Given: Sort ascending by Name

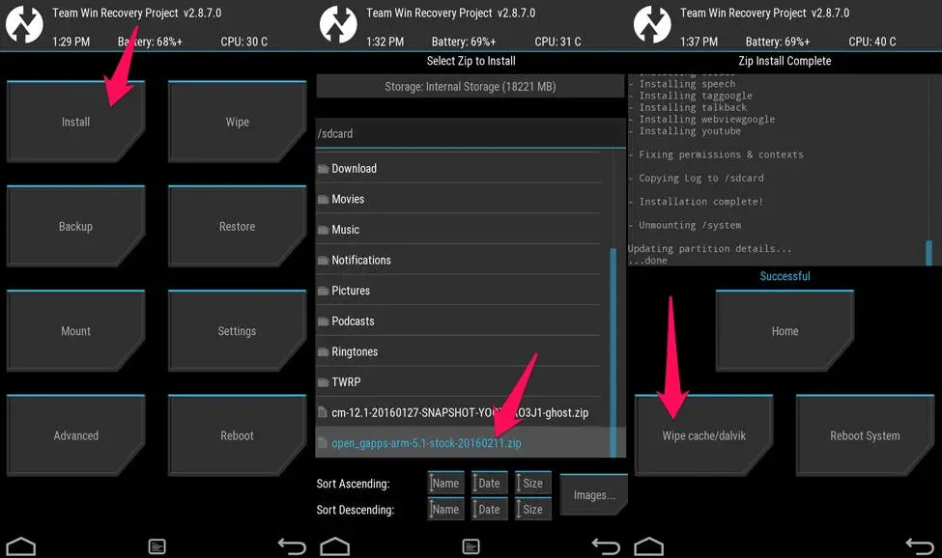Looking at the screenshot, I should (x=445, y=483).
